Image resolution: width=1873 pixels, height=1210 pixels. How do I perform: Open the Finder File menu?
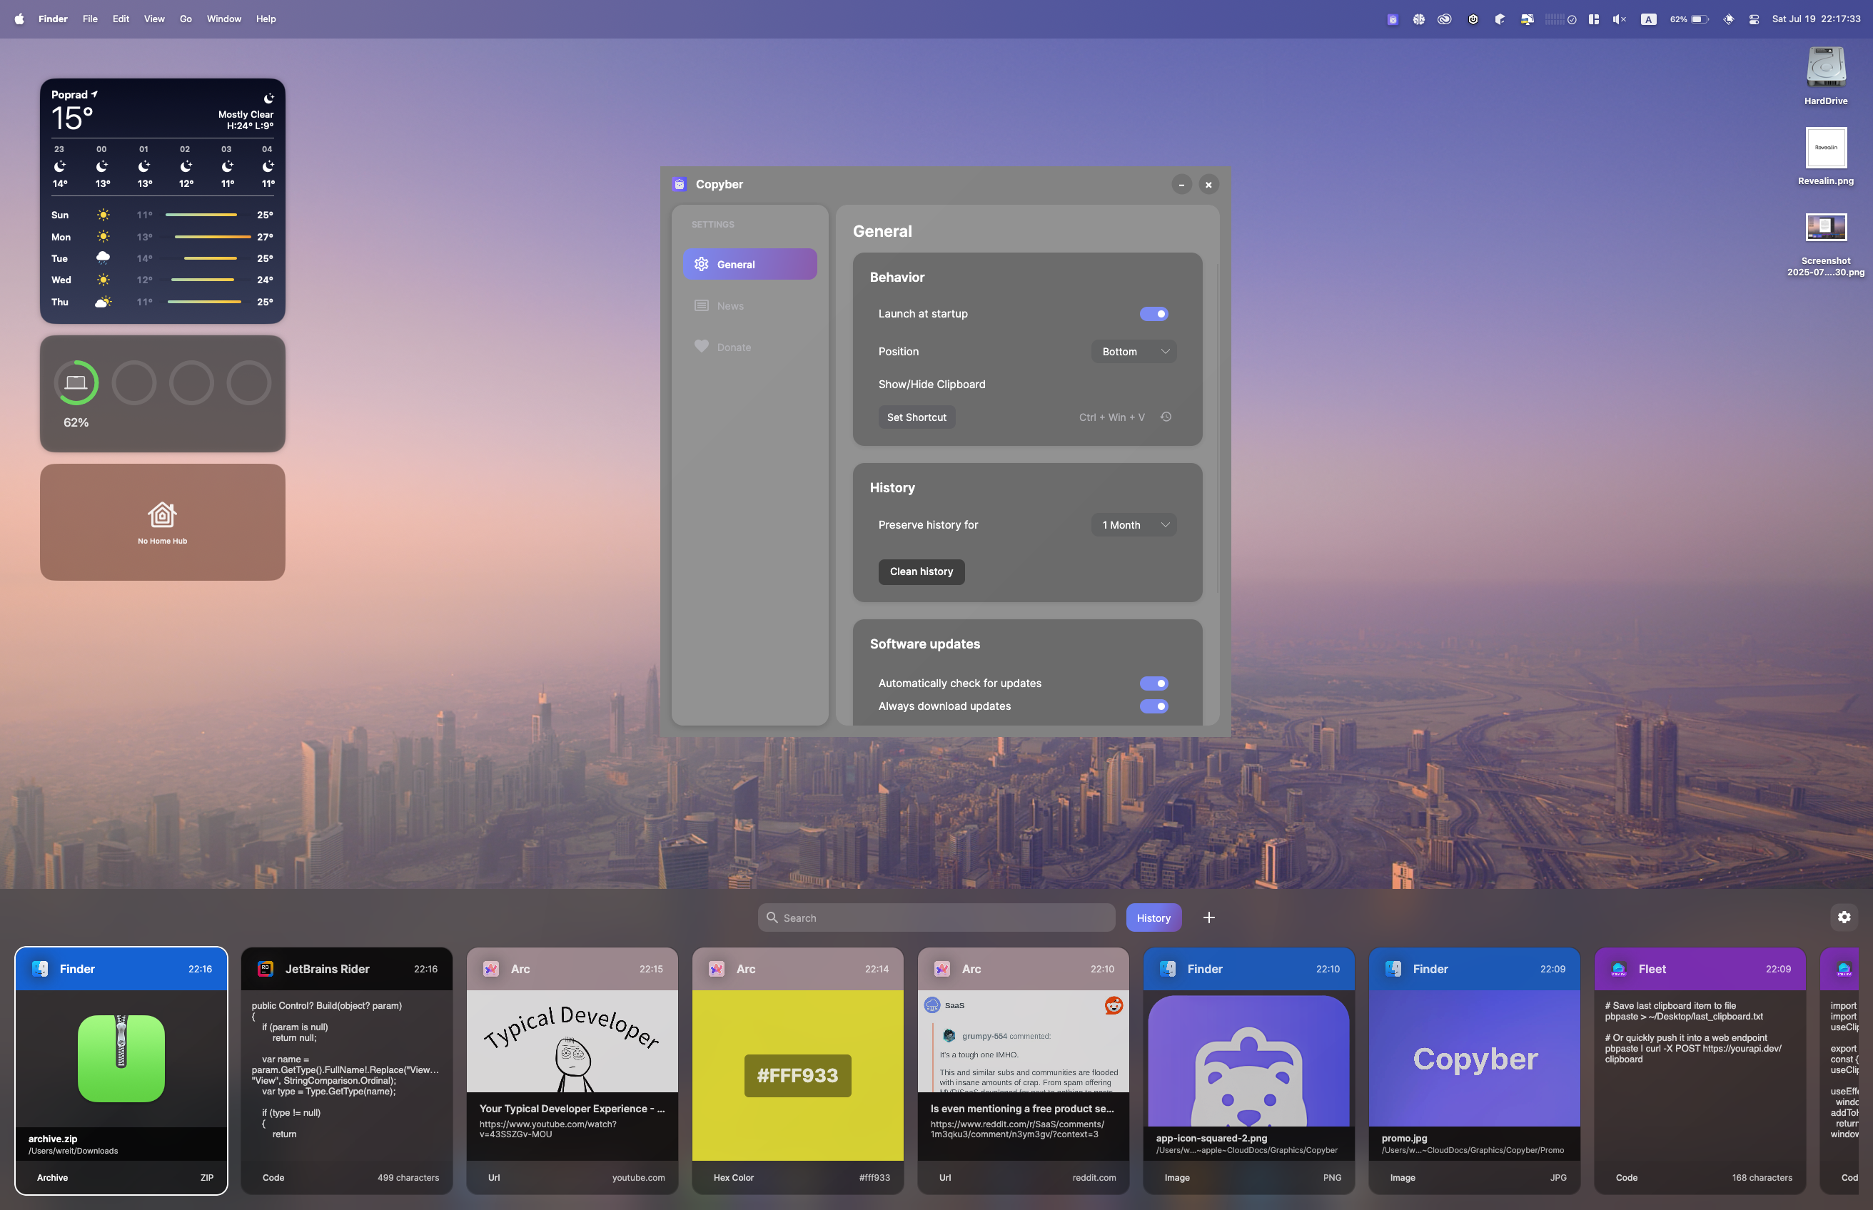[90, 19]
